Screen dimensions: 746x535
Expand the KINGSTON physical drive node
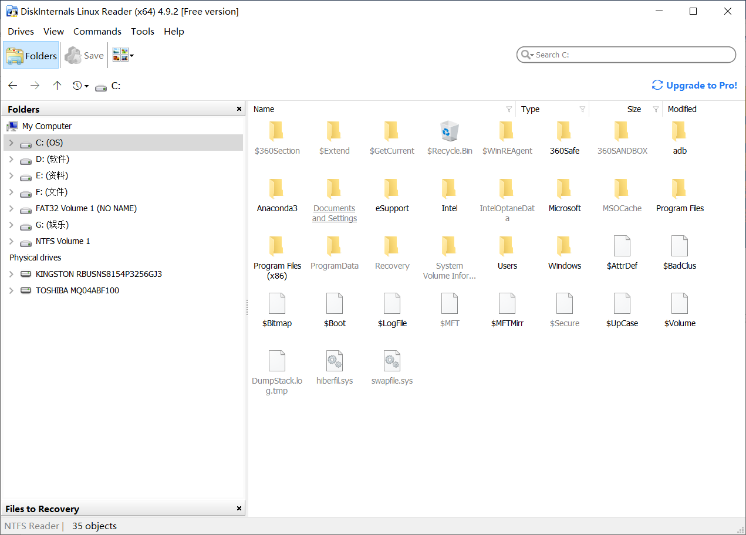[11, 274]
